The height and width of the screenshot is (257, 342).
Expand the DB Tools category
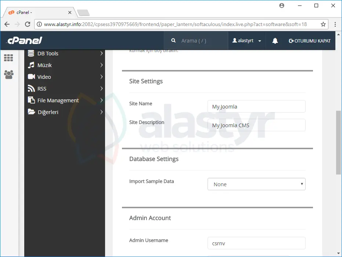(x=101, y=53)
